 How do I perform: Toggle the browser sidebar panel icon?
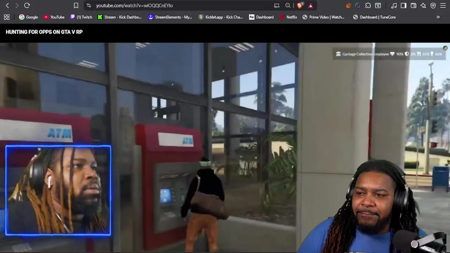point(404,5)
